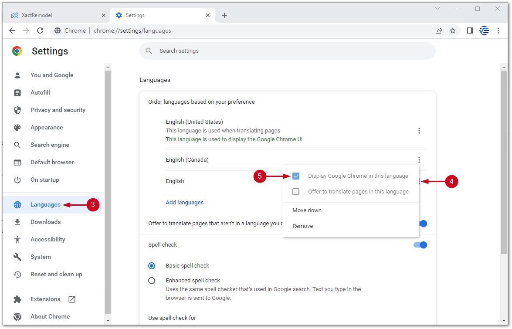Choose Move down in the context menu
512x329 pixels.
(x=307, y=210)
